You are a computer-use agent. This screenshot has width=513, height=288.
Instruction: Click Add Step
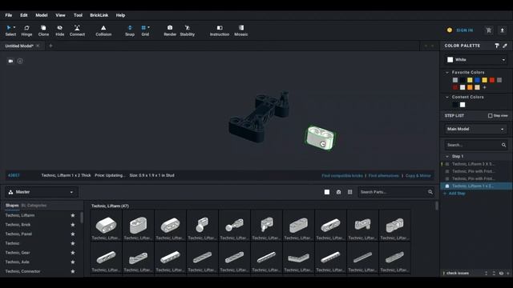click(454, 194)
